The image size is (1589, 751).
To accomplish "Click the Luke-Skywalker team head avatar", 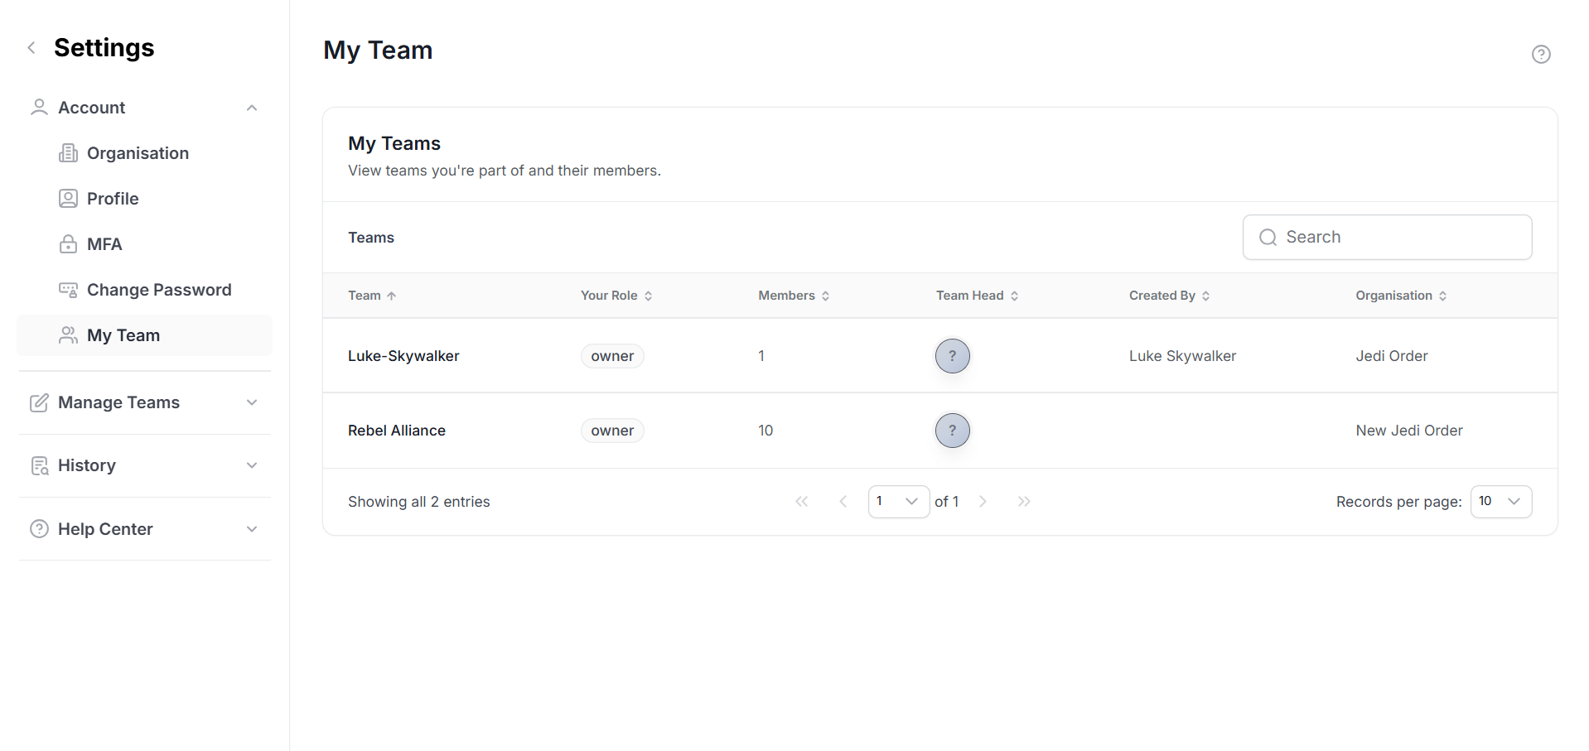I will 952,356.
